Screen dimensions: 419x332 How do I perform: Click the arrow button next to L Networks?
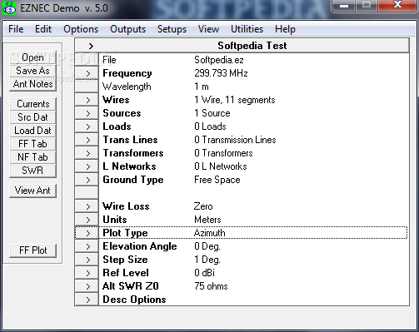(87, 166)
